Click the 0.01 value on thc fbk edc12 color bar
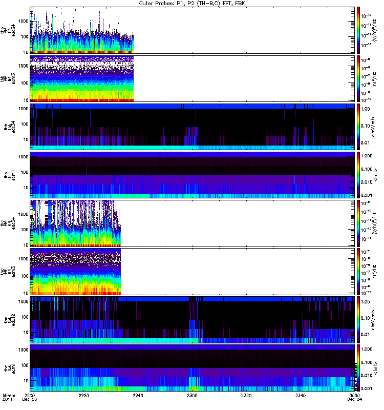The image size is (384, 410). coord(366,335)
